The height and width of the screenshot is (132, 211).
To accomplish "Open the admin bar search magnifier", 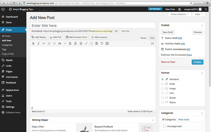I will coord(206,9).
